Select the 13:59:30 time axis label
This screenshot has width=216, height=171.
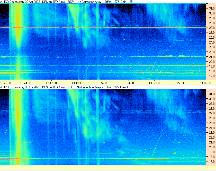pyautogui.click(x=180, y=83)
